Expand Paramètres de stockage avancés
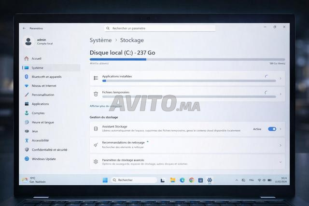The image size is (309, 206). pyautogui.click(x=280, y=162)
